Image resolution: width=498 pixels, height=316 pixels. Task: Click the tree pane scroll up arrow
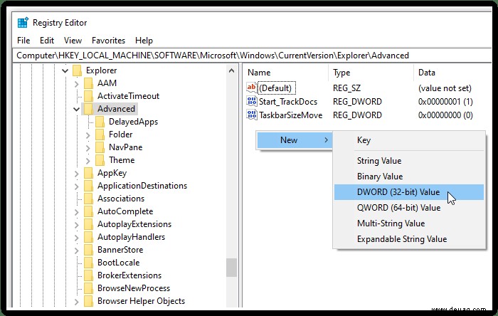tap(231, 70)
